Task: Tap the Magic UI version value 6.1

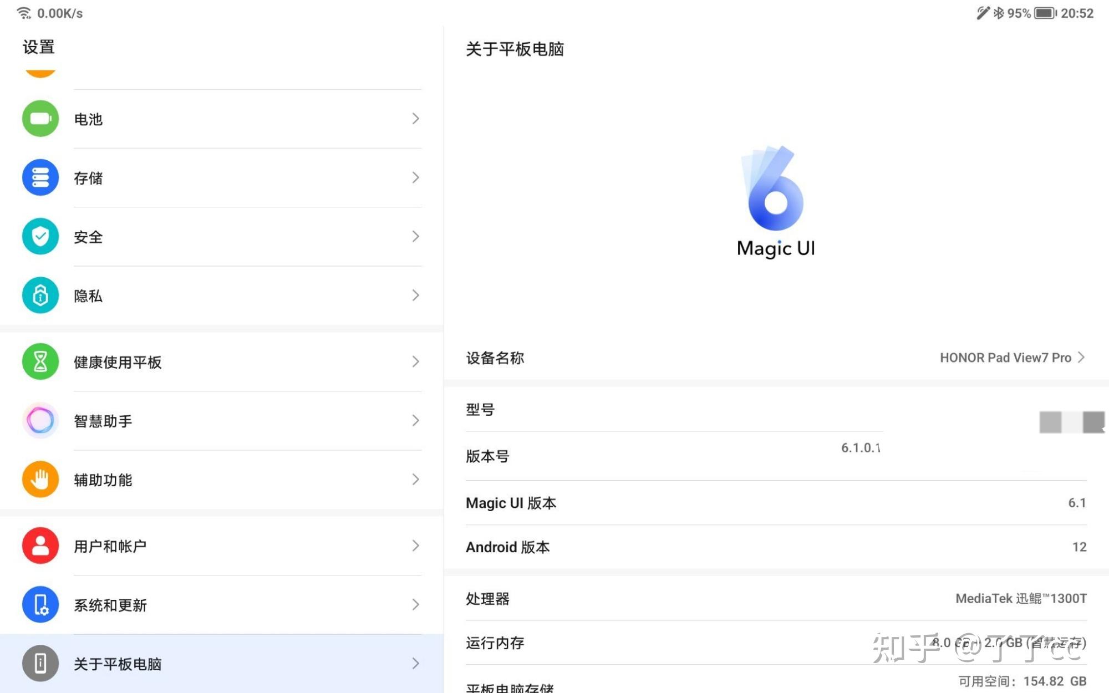Action: click(1077, 503)
